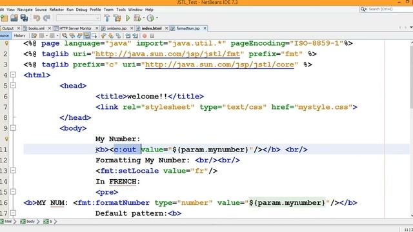The height and width of the screenshot is (232, 413).
Task: Collapse the html fold on line 4
Action: (x=13, y=75)
